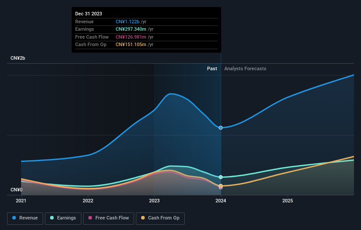This screenshot has height=230, width=361.
Task: Click the CN¥2b y-axis label
Action: coord(18,58)
